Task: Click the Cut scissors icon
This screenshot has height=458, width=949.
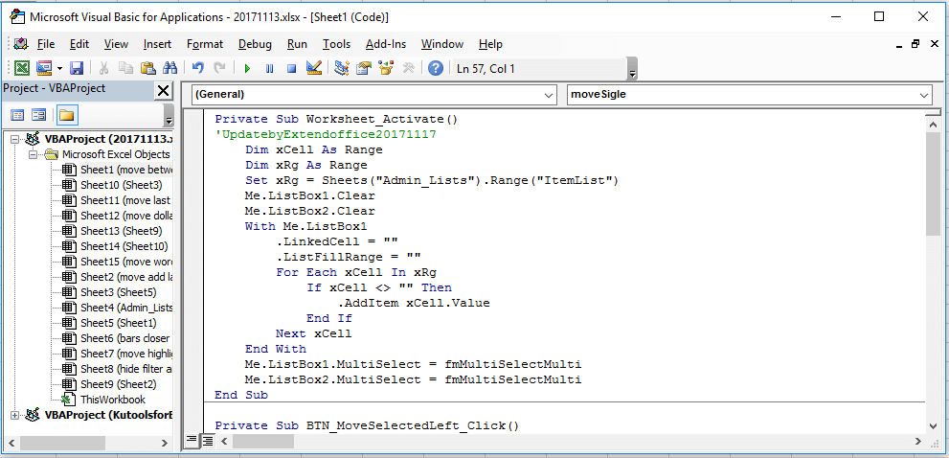Action: click(103, 68)
